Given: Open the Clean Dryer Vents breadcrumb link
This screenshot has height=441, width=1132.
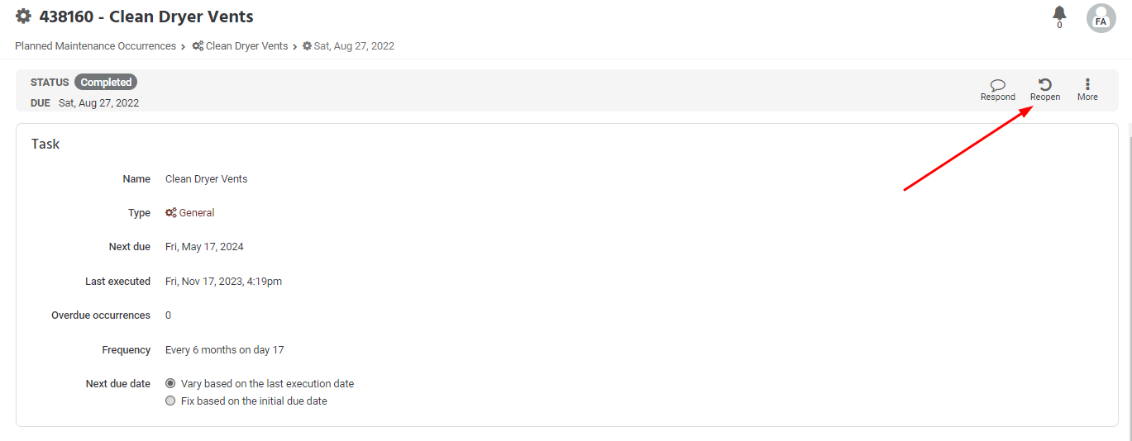Looking at the screenshot, I should [246, 46].
